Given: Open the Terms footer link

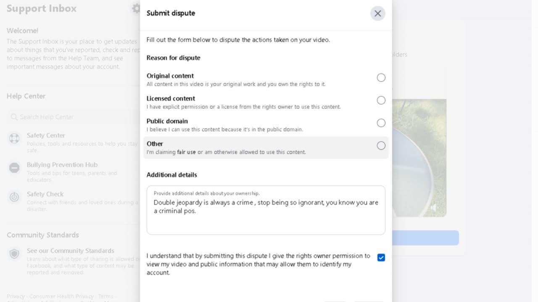Looking at the screenshot, I should tap(105, 297).
